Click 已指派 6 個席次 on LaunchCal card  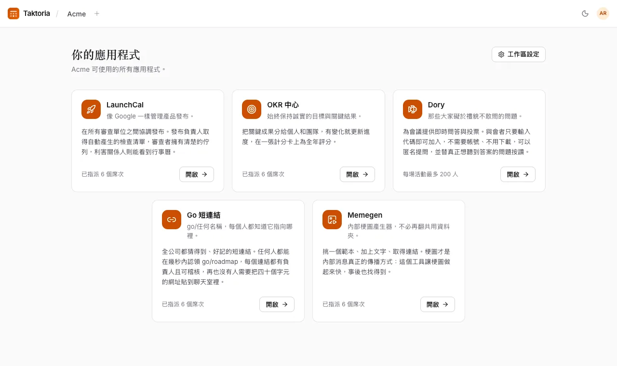coord(103,174)
